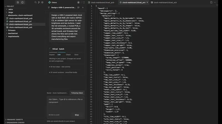Toggle fullscreen for the Odem panel
This screenshot has height=124, width=222.
[x=84, y=2]
